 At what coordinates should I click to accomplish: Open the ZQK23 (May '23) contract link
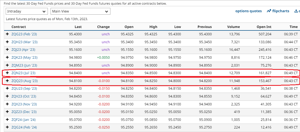[24, 58]
